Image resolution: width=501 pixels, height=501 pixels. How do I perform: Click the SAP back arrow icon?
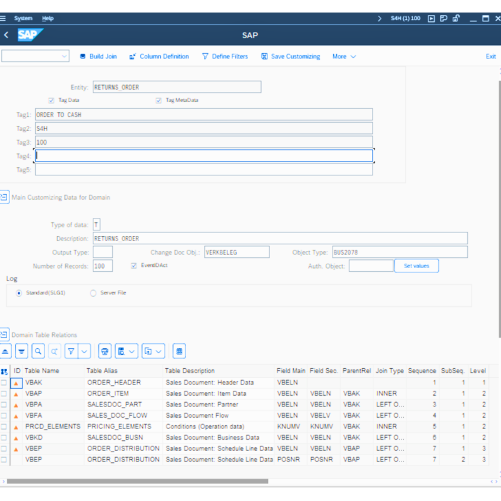[6, 35]
